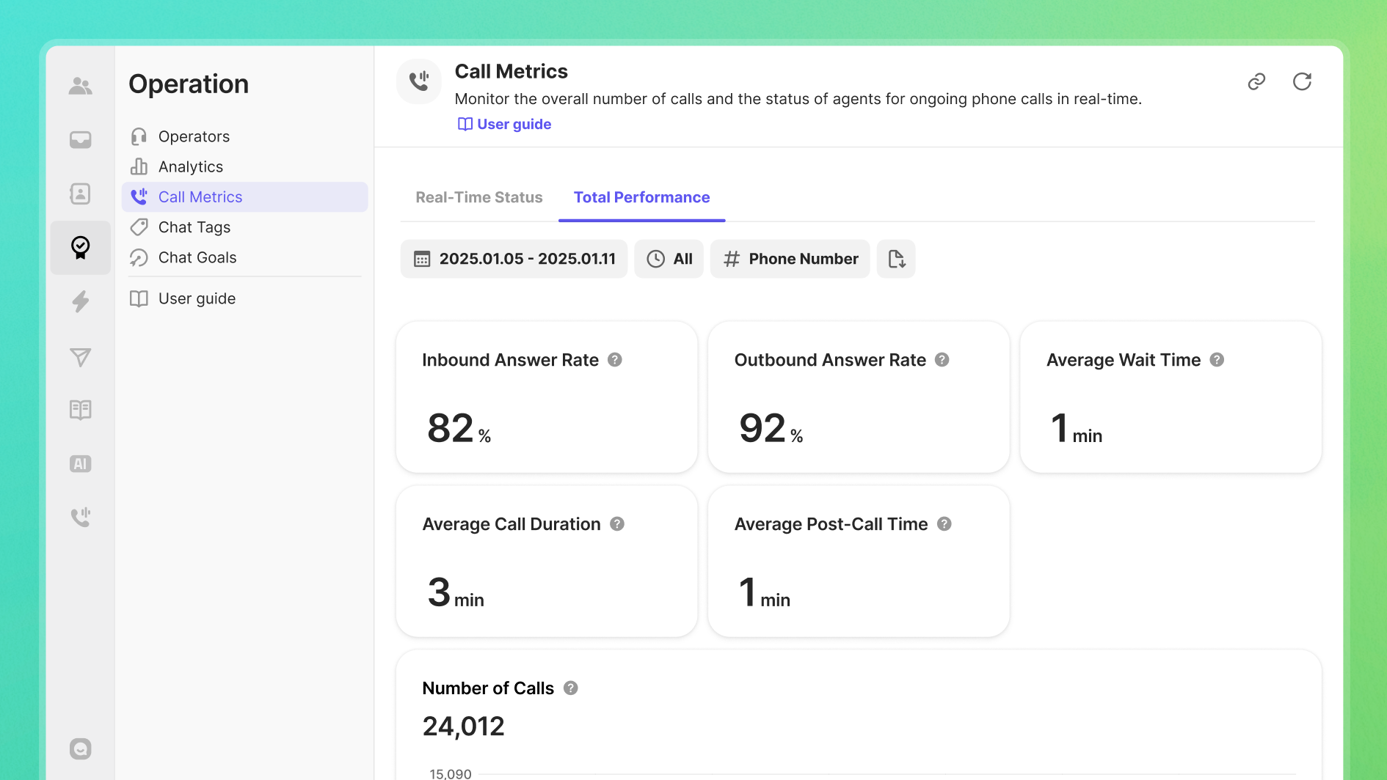
Task: Open the AI icon in the sidebar
Action: 80,464
